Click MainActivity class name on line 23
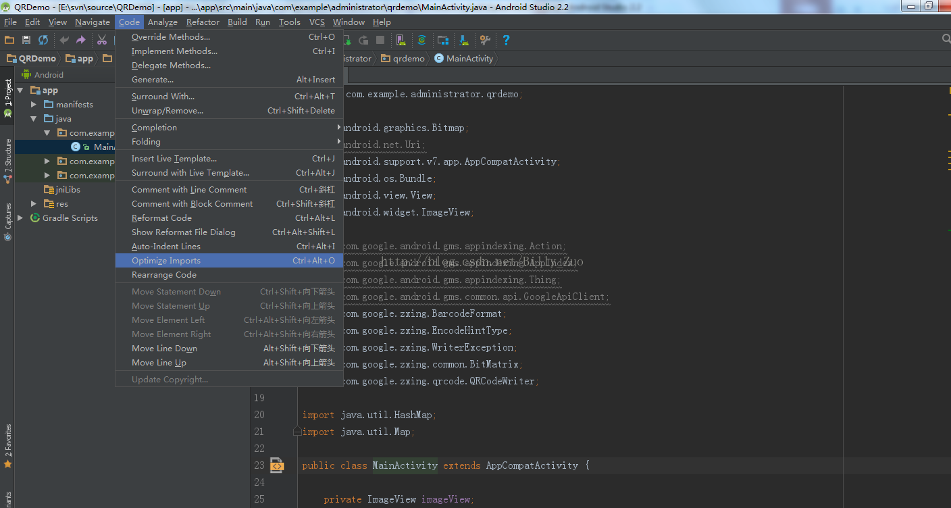951x508 pixels. pos(405,465)
